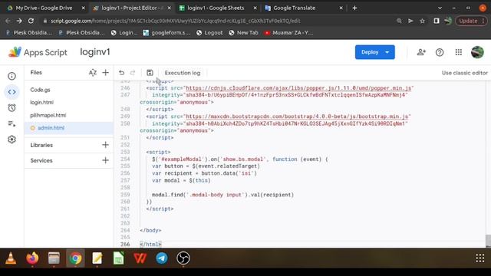Image resolution: width=491 pixels, height=276 pixels.
Task: Switch to Google Translate tab
Action: [x=295, y=8]
